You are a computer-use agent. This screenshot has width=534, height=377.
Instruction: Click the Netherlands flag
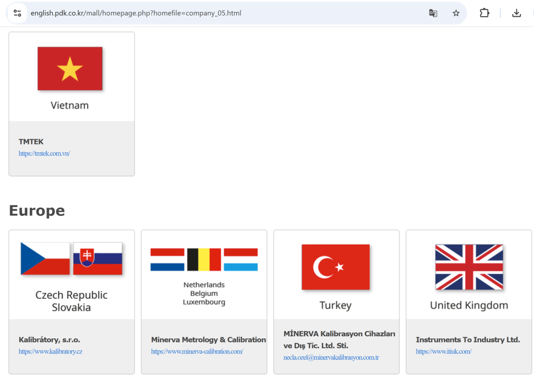point(167,260)
